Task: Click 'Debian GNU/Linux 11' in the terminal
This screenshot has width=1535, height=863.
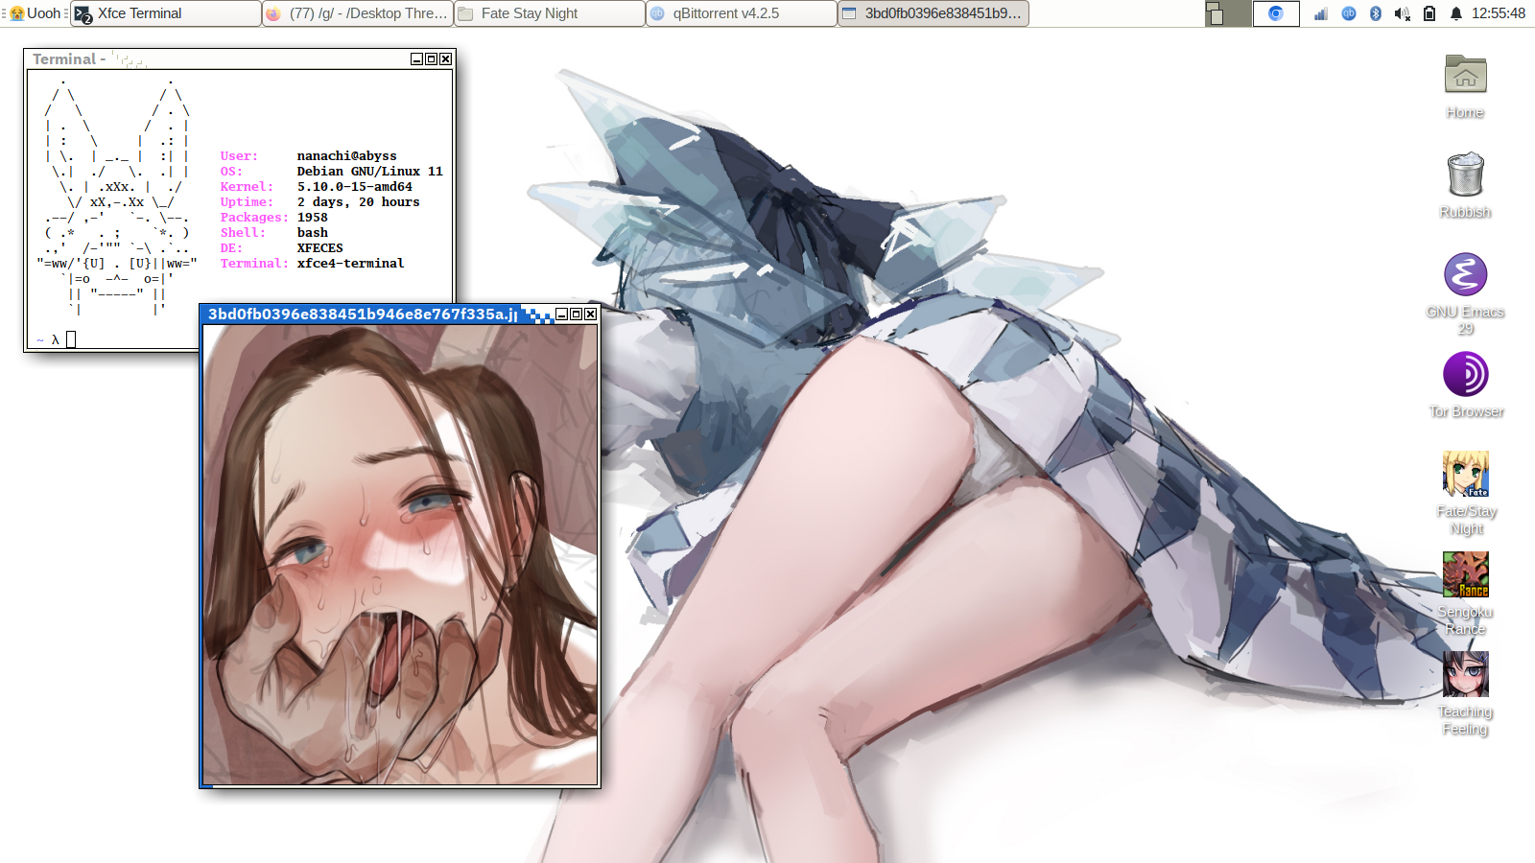Action: (x=369, y=171)
